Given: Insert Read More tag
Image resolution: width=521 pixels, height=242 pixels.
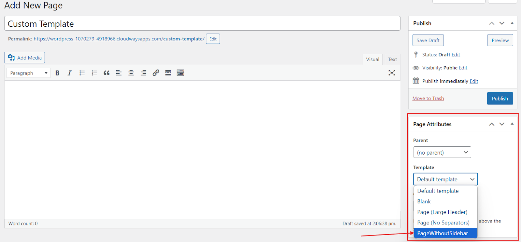Looking at the screenshot, I should (x=168, y=73).
